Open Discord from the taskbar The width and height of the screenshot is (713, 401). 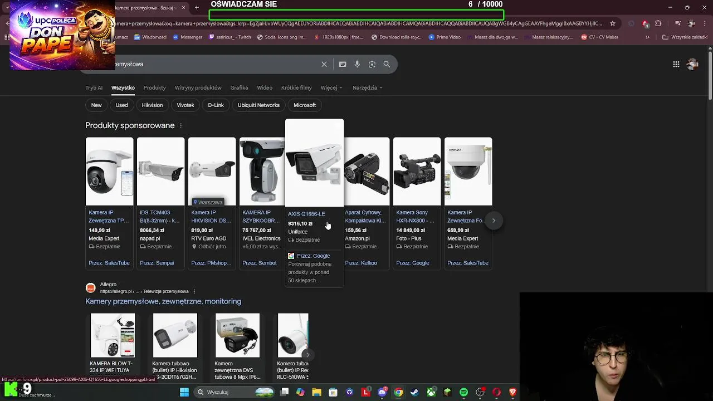point(382,392)
